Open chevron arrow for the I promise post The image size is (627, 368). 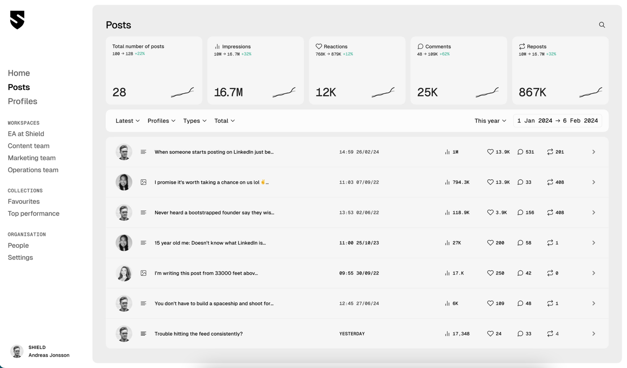point(593,182)
